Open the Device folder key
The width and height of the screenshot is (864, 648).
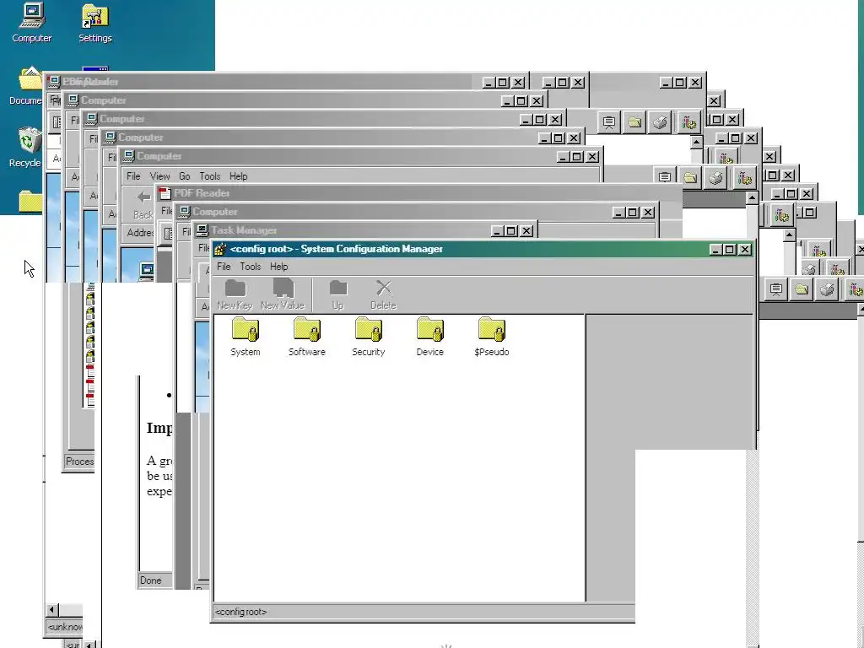429,337
